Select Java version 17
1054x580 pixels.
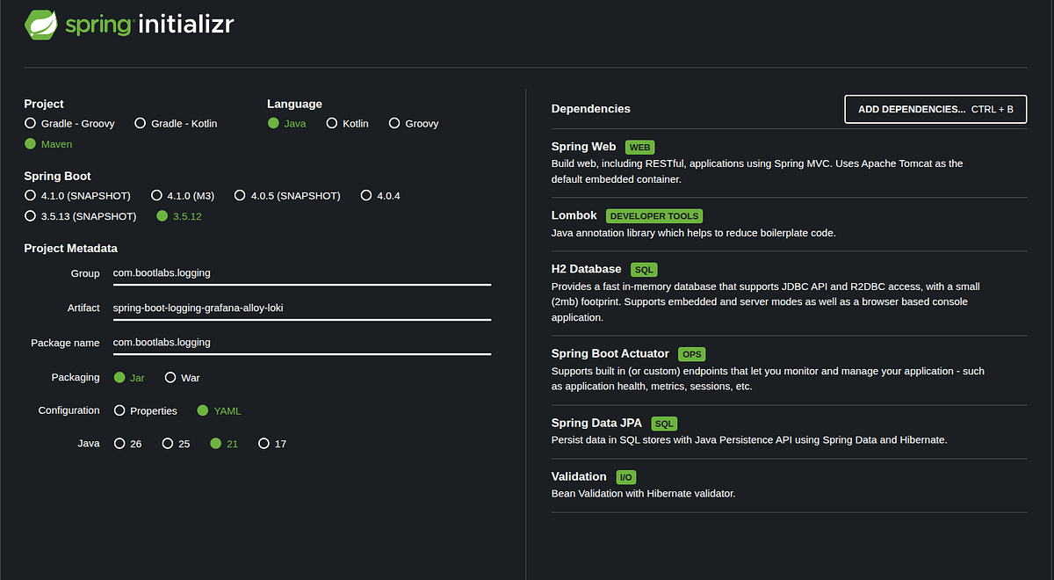[272, 445]
